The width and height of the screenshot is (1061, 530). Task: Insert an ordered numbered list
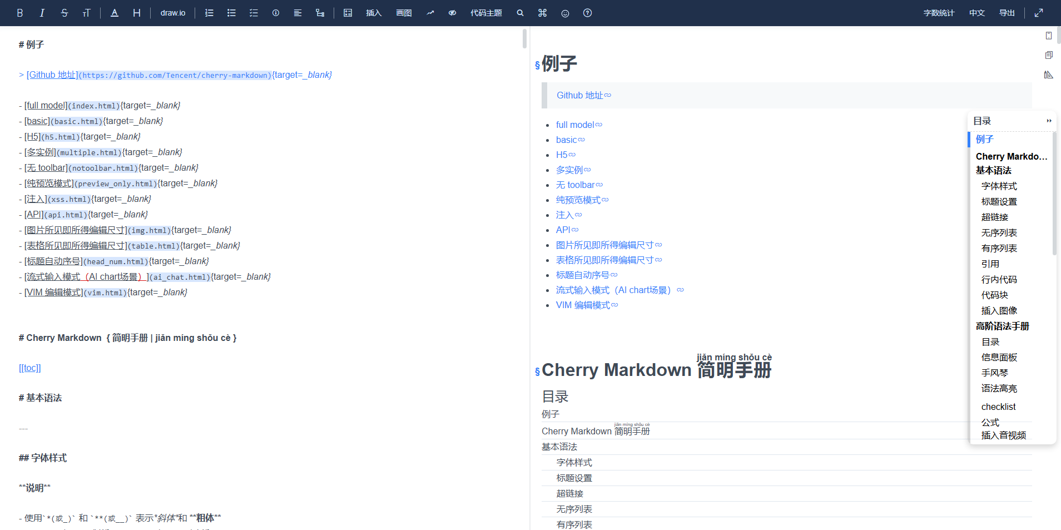coord(209,13)
